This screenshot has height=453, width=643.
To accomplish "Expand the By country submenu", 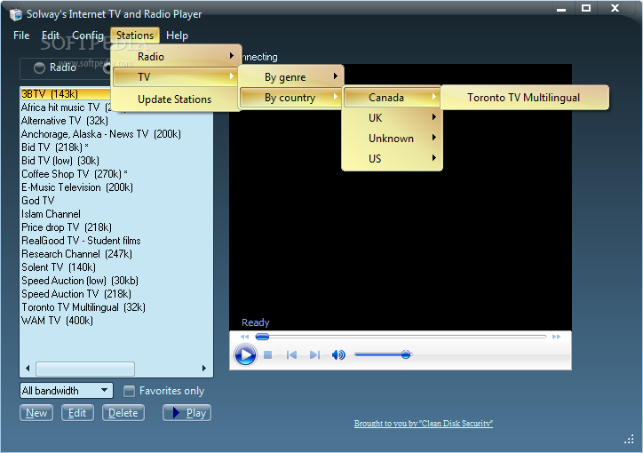I will [290, 98].
